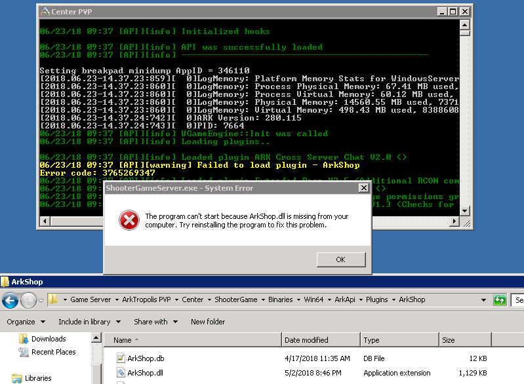Select Libraries in navigation pane
The height and width of the screenshot is (384, 524).
point(38,378)
